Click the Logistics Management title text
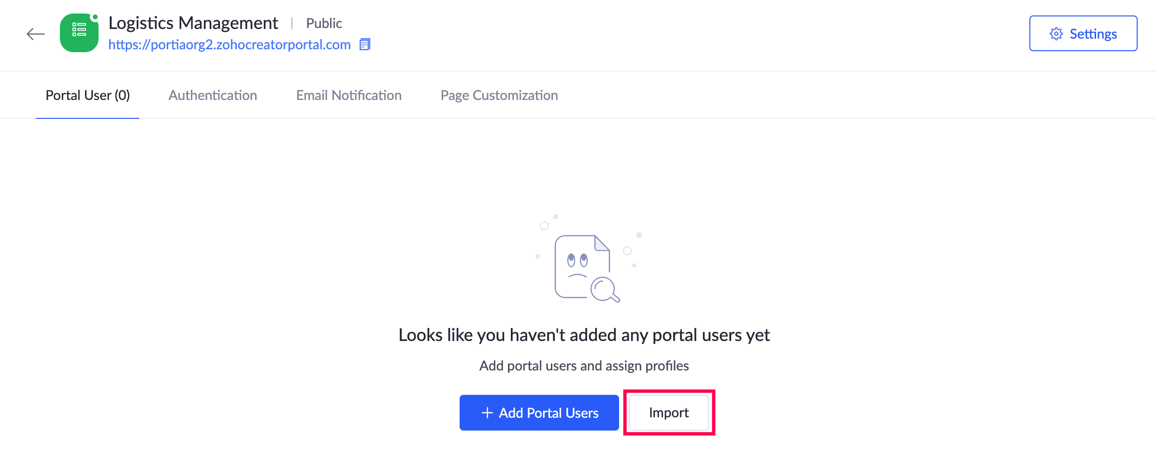 (193, 23)
